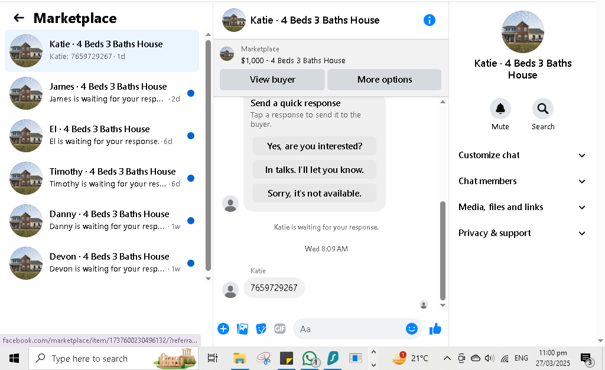
Task: Expand the Chat members section
Action: 522,181
